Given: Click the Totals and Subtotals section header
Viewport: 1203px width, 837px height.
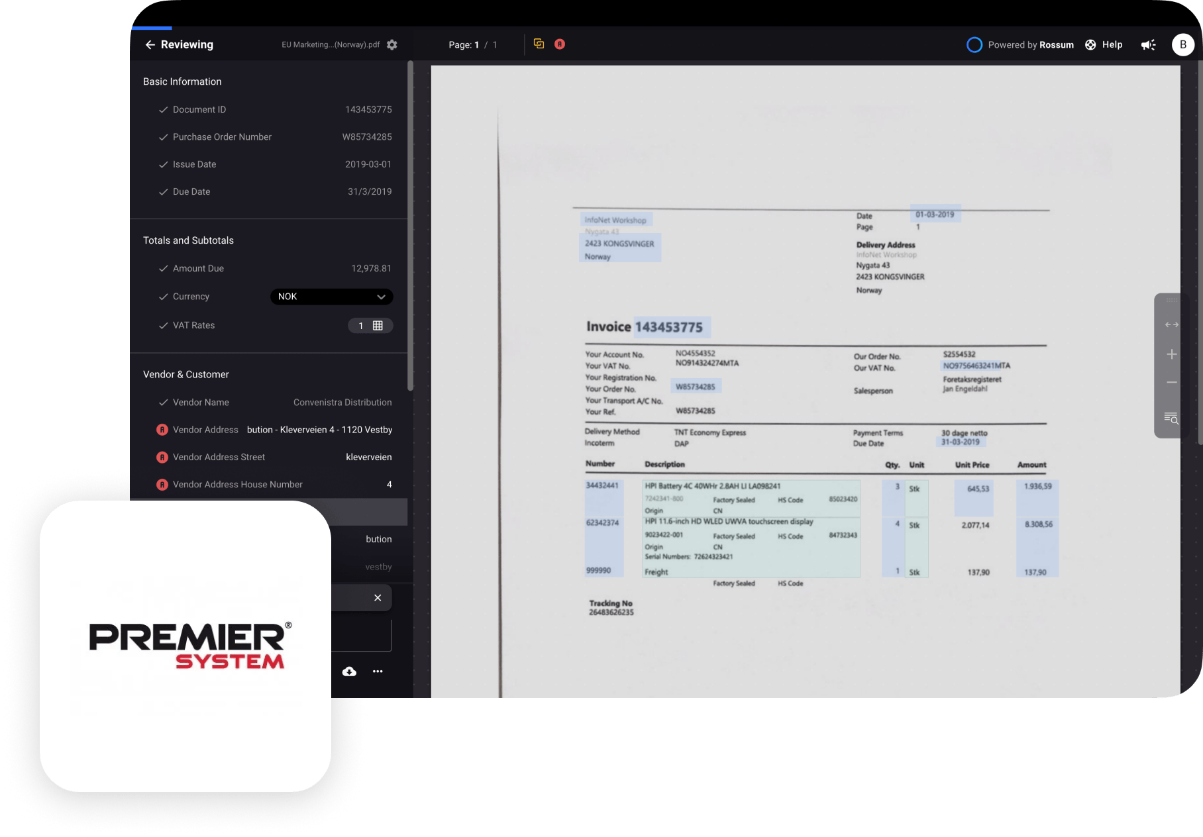Looking at the screenshot, I should (x=188, y=240).
